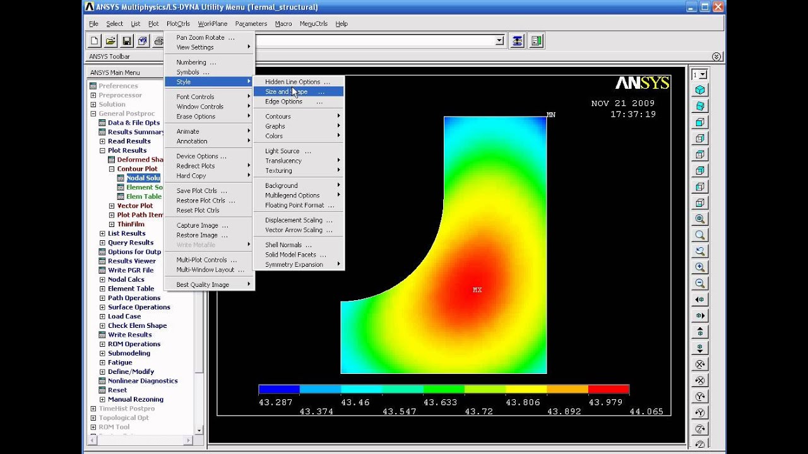
Task: Click Main Menu scrollbar down arrow
Action: (199, 430)
